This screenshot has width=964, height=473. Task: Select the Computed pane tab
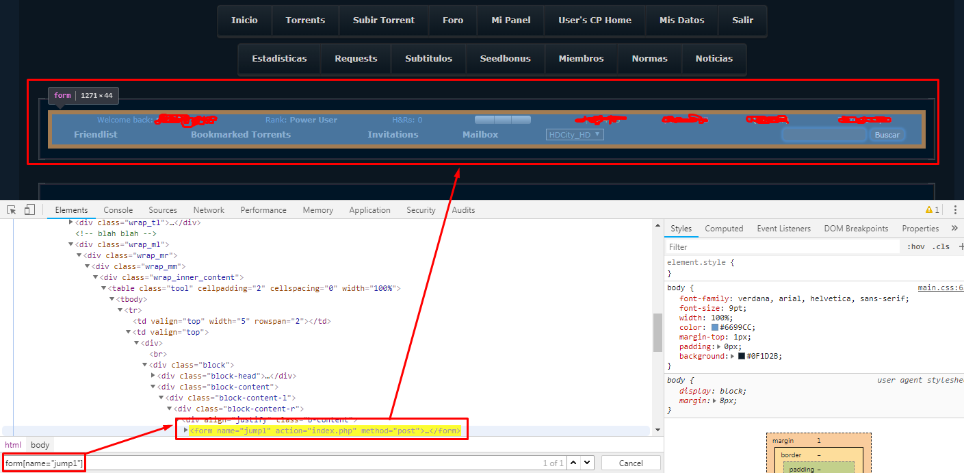pyautogui.click(x=724, y=229)
